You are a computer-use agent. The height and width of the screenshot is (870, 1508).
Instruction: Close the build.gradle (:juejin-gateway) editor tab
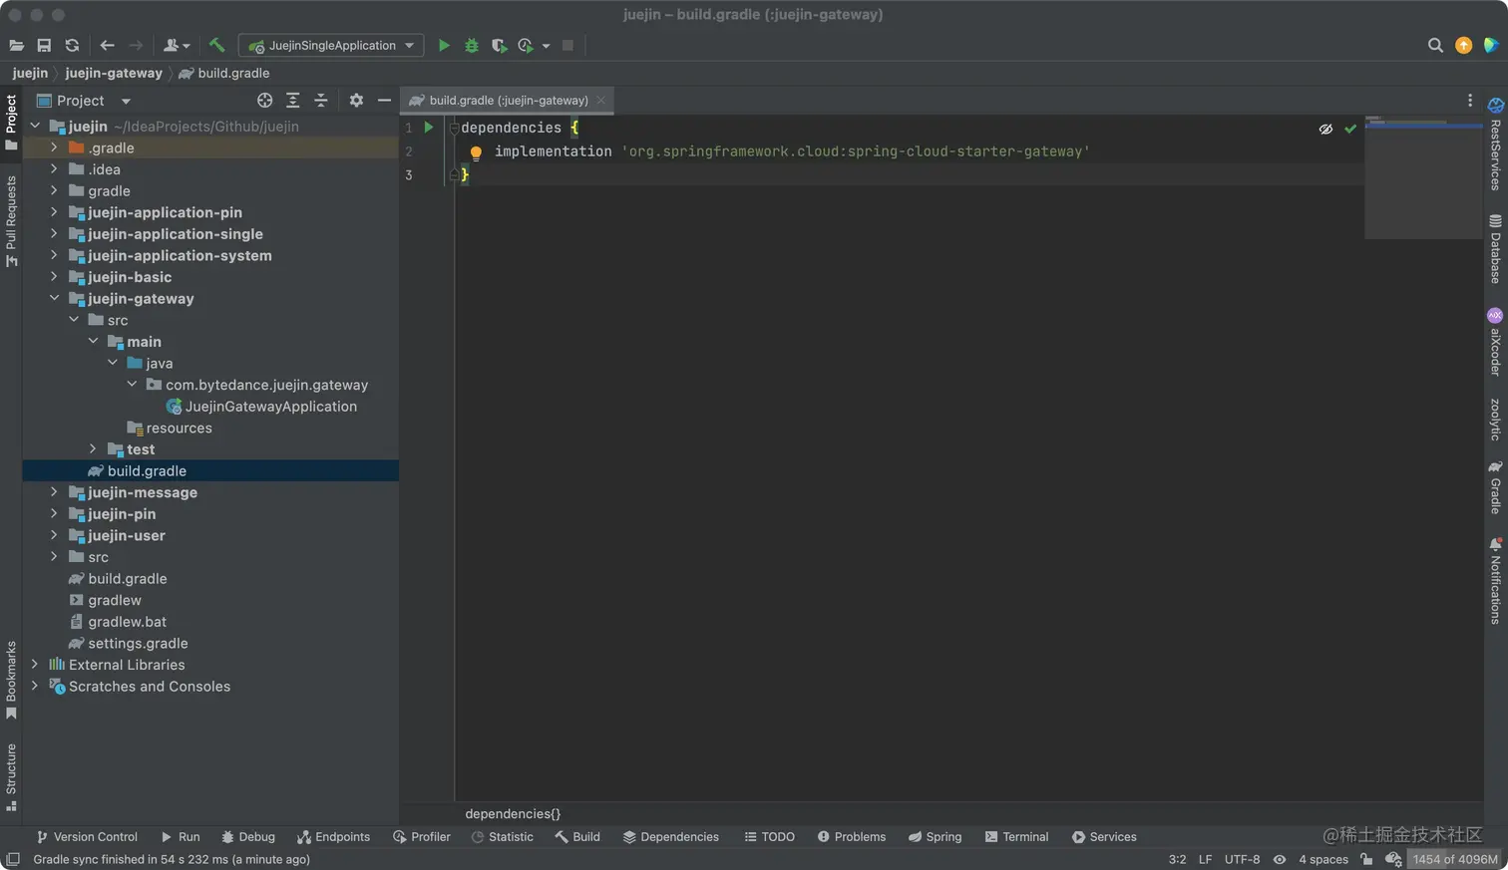(x=600, y=100)
